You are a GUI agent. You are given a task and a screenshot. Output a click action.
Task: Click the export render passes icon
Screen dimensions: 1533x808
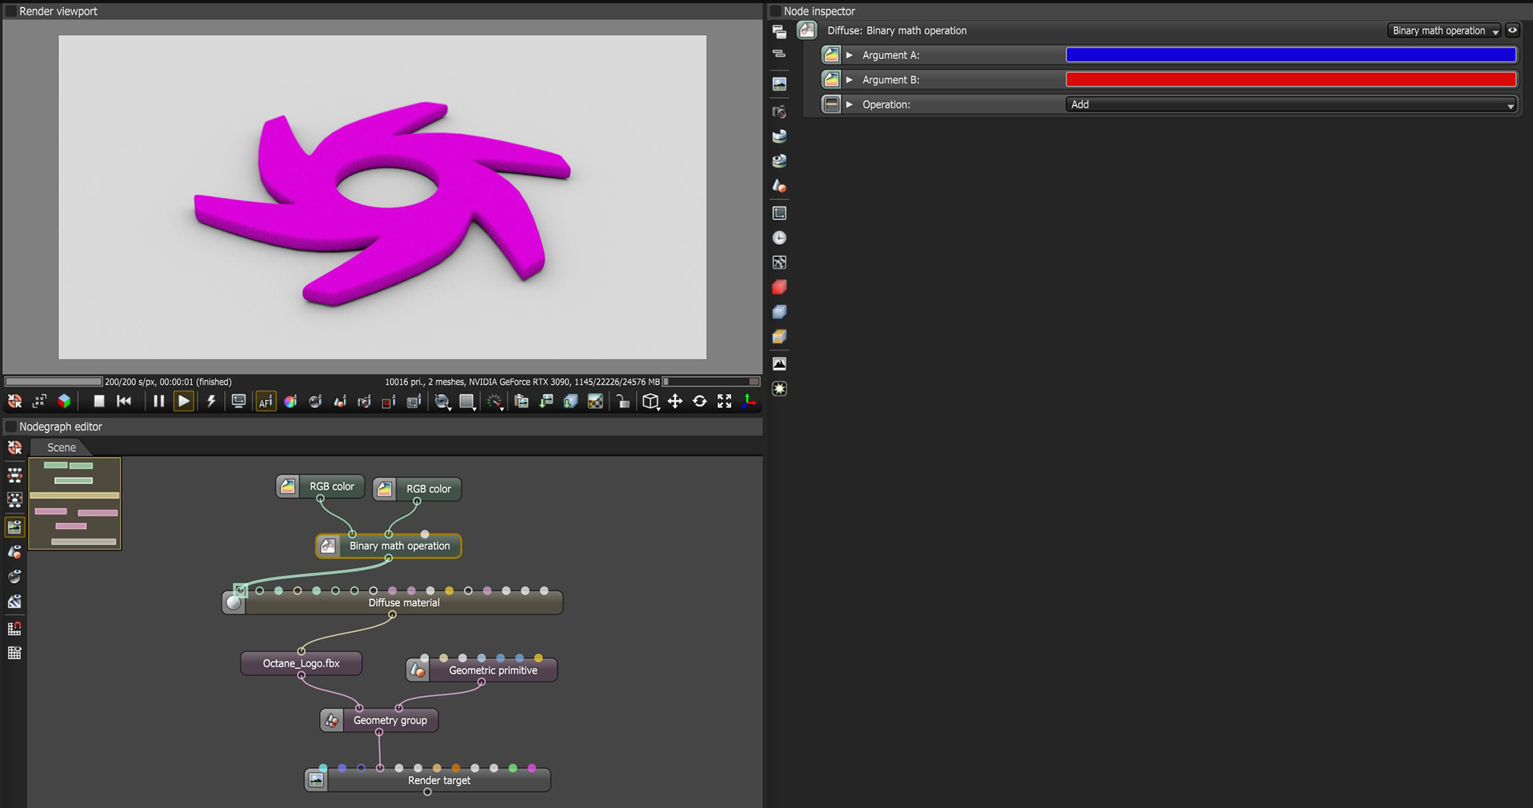570,401
